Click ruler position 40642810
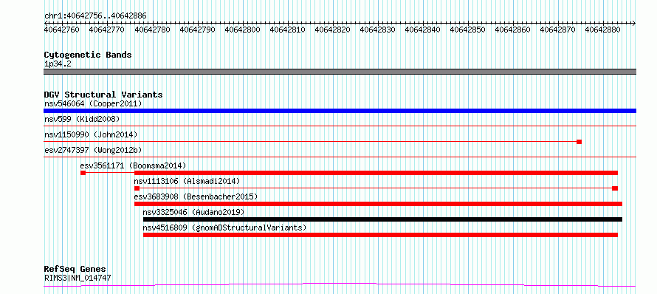657x294 pixels. pyautogui.click(x=287, y=30)
